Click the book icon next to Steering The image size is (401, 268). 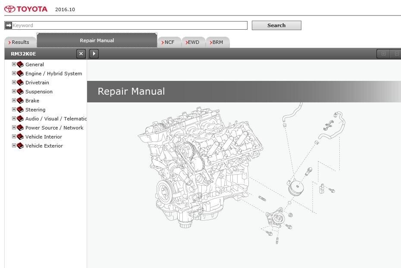click(20, 110)
